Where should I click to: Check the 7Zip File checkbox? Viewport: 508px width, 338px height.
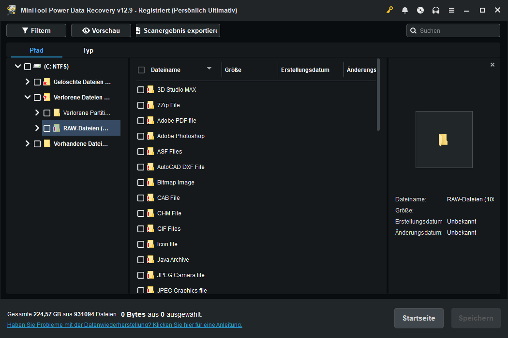coord(141,105)
